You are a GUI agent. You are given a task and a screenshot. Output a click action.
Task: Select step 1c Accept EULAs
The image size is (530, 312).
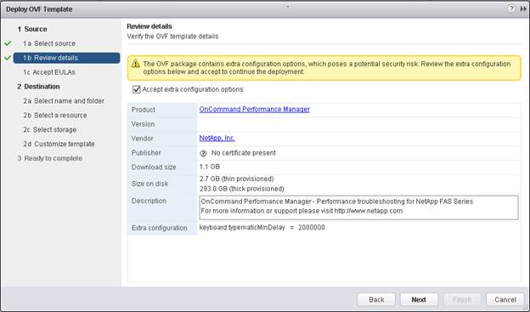click(x=49, y=72)
